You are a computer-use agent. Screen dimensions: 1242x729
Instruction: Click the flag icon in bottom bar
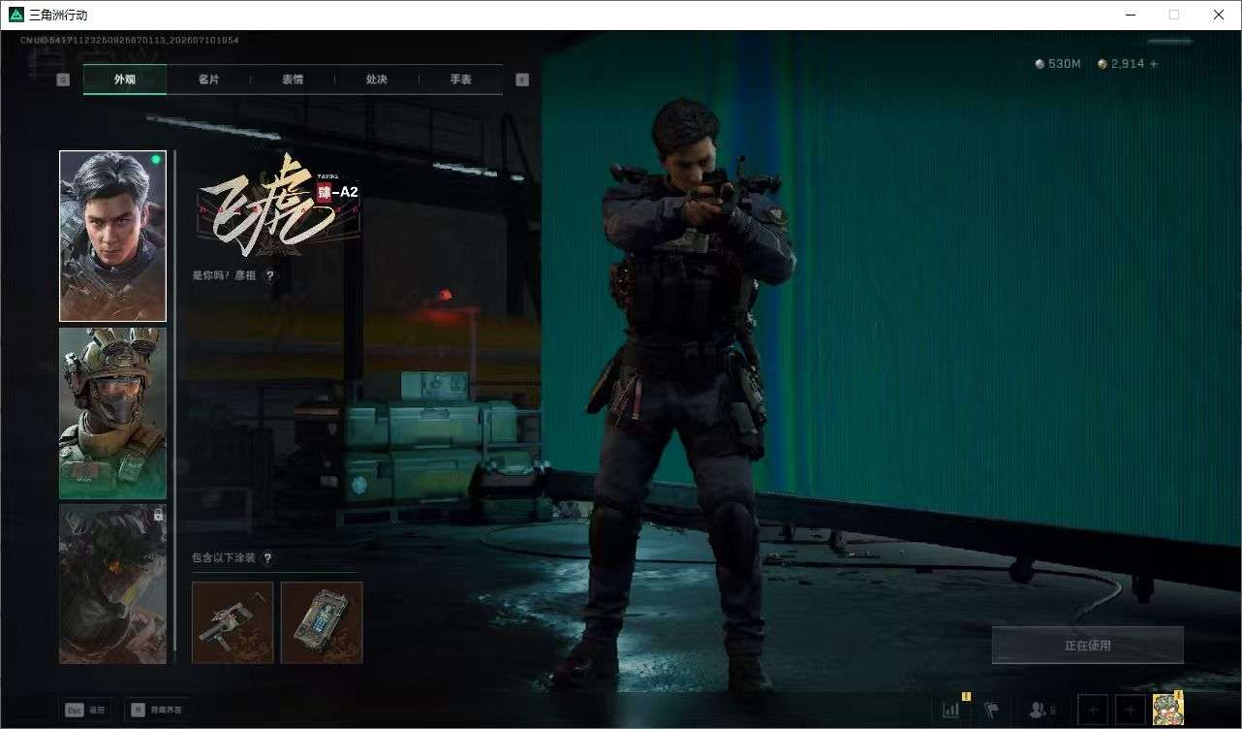click(991, 710)
